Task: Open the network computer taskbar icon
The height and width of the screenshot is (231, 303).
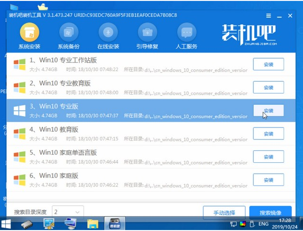Action: coord(71,224)
